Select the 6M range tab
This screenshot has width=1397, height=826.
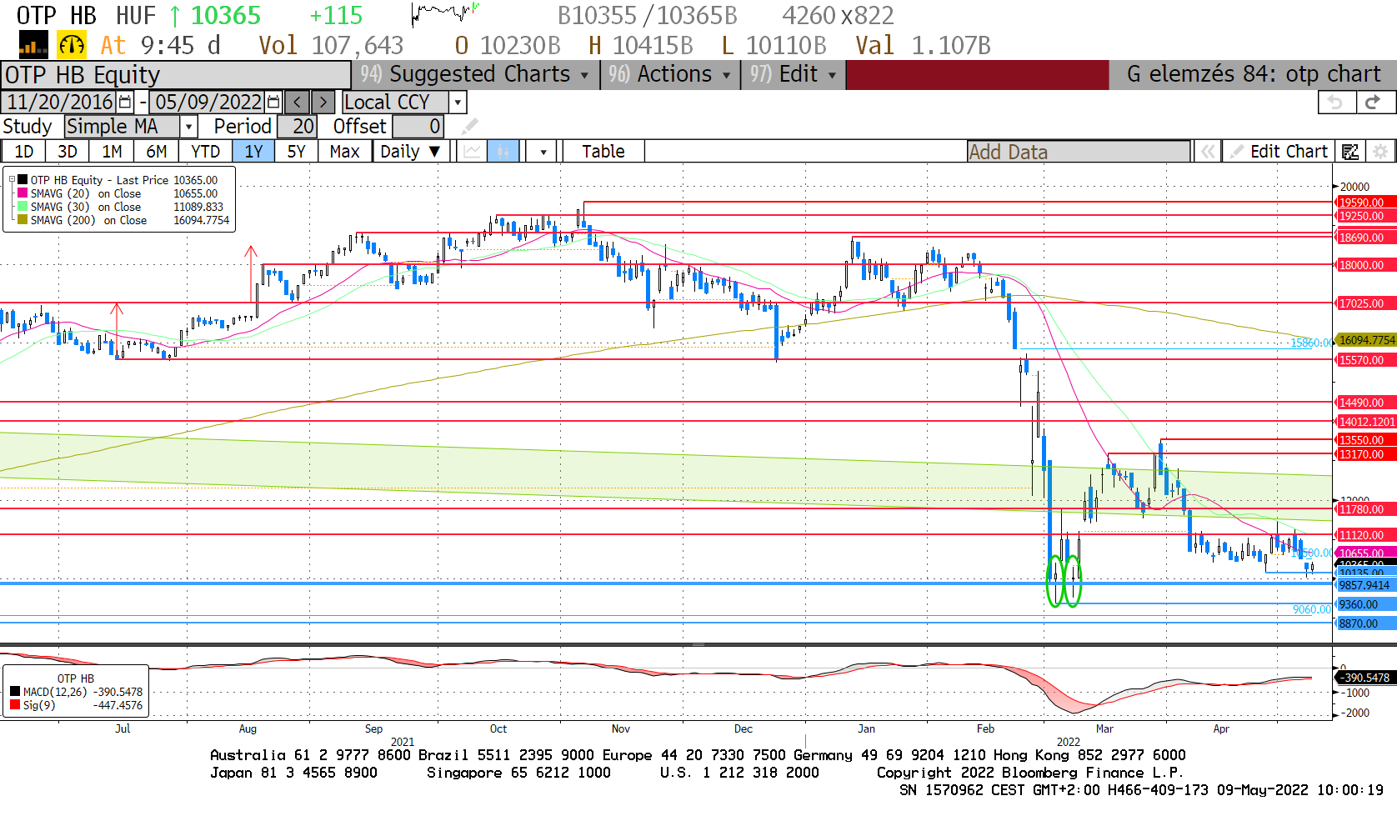click(157, 152)
